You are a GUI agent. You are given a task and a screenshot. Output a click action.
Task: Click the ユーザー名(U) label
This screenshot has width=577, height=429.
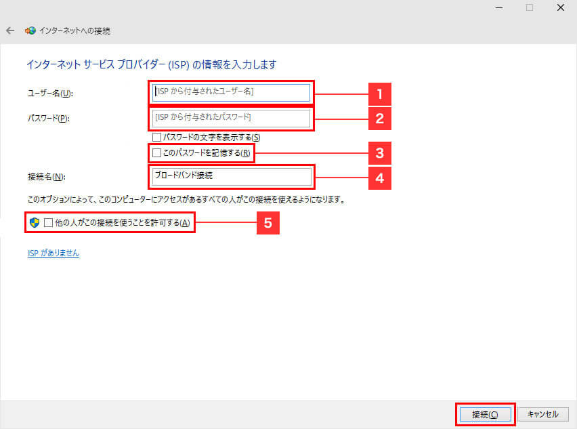pos(50,93)
